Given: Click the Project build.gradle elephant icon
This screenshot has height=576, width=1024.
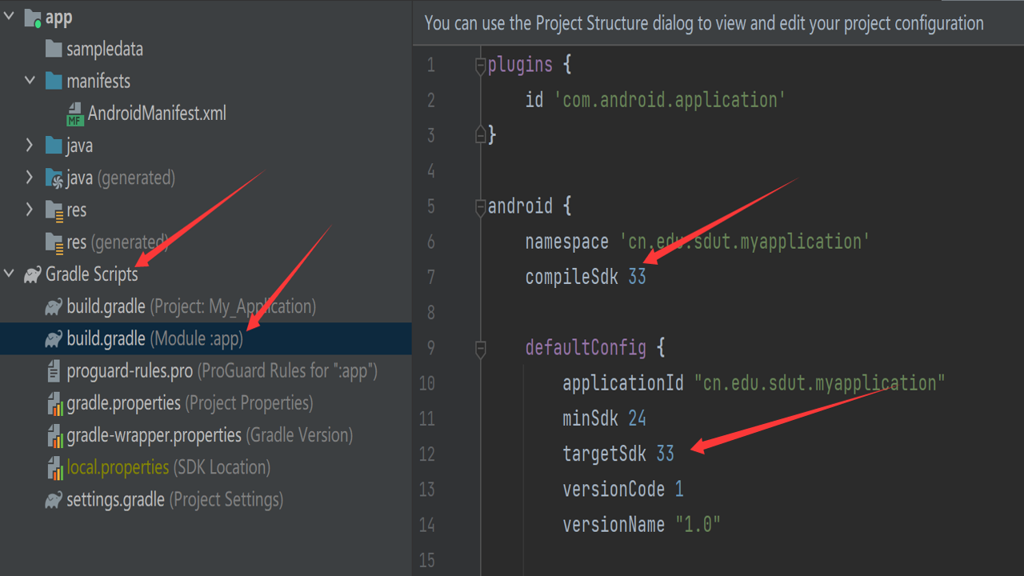Looking at the screenshot, I should [54, 306].
